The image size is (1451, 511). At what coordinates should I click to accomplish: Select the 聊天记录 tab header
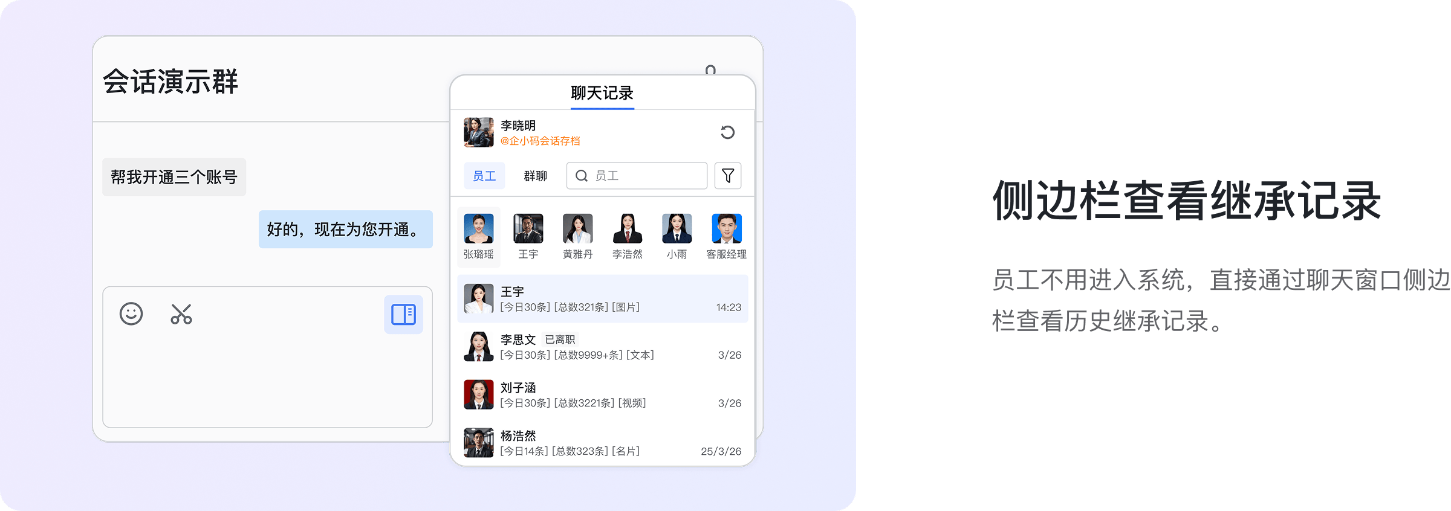tap(602, 93)
